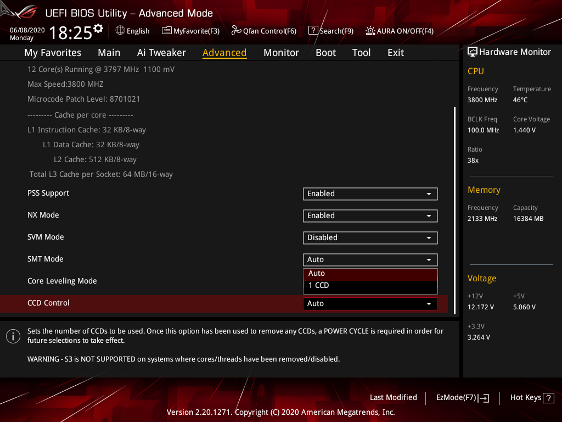Click L2 Cache: 512 KB/8-way line
Screen dimensions: 562x422
click(x=95, y=160)
